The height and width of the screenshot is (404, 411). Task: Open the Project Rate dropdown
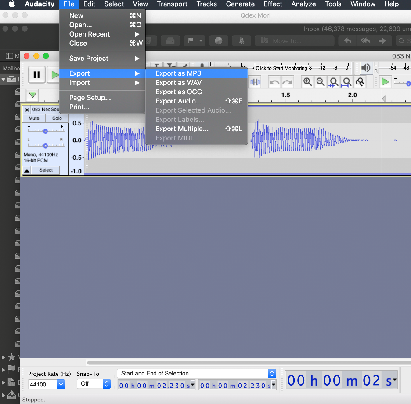click(x=61, y=384)
